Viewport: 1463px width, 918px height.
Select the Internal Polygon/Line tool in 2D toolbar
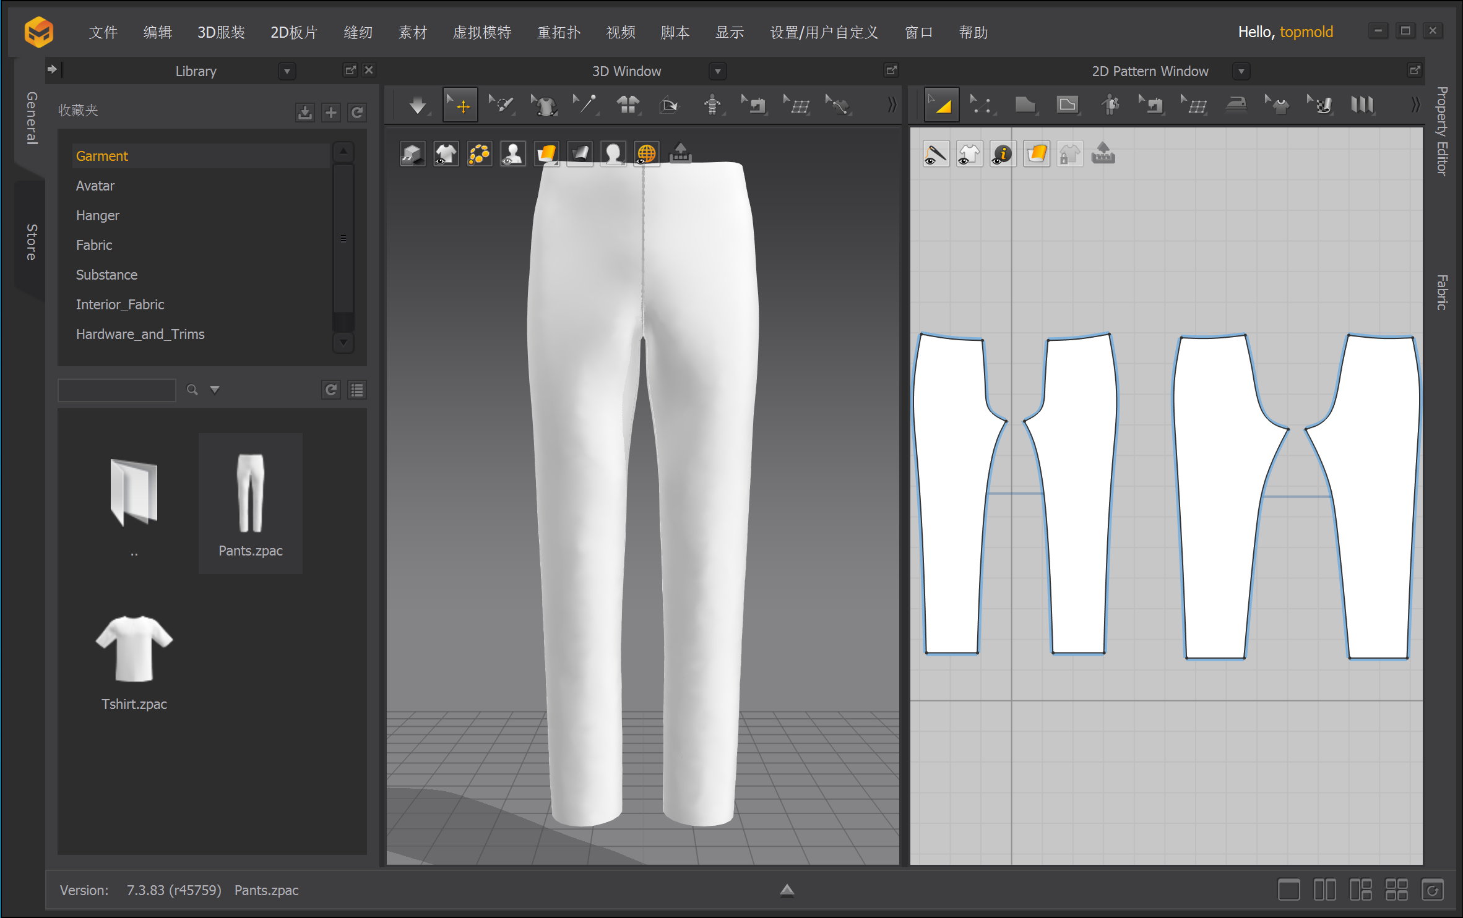pos(1068,105)
